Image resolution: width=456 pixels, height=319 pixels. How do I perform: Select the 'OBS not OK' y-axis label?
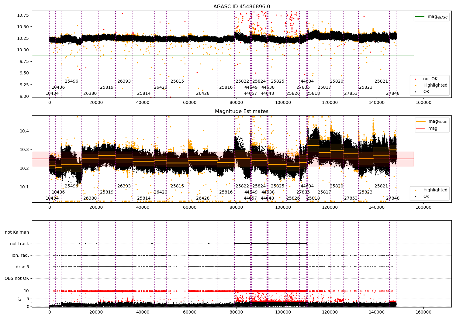(17, 278)
